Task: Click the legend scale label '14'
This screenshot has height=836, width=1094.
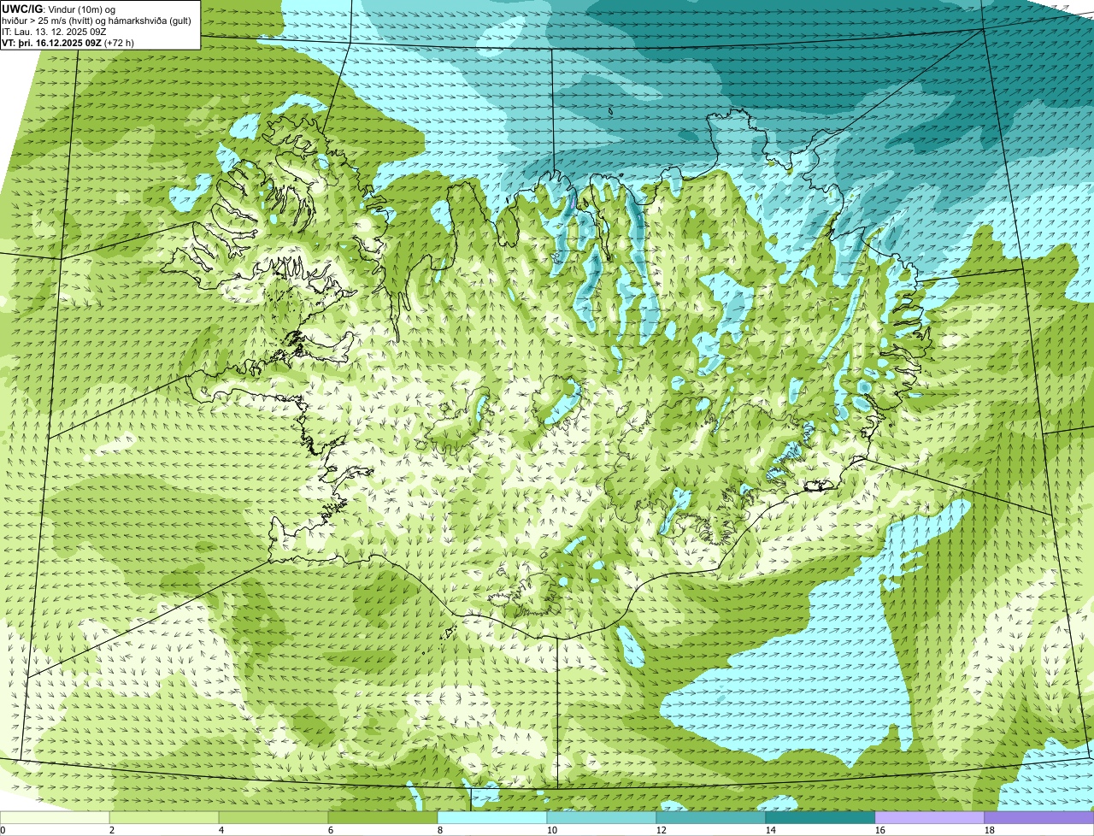Action: tap(771, 830)
